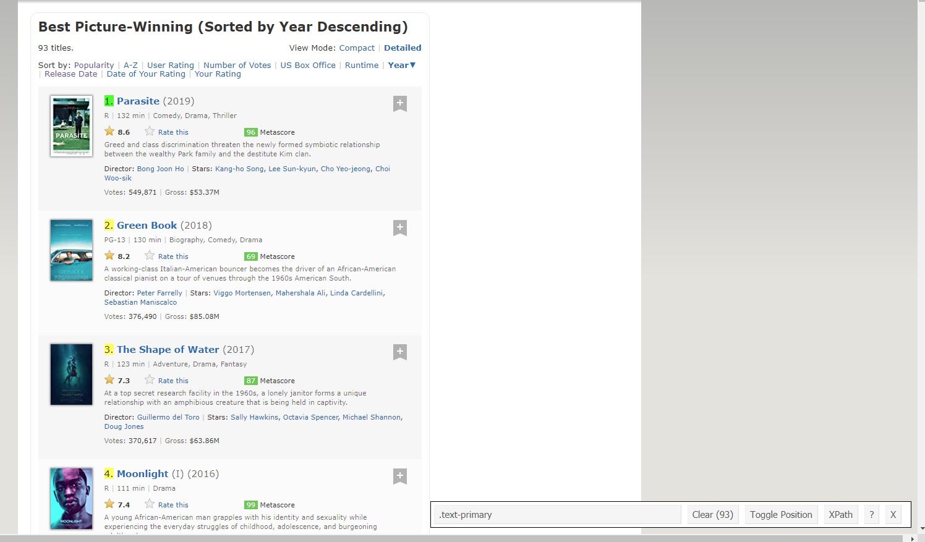Open Cho Yeo-jeong's page
Image resolution: width=925 pixels, height=542 pixels.
point(346,169)
